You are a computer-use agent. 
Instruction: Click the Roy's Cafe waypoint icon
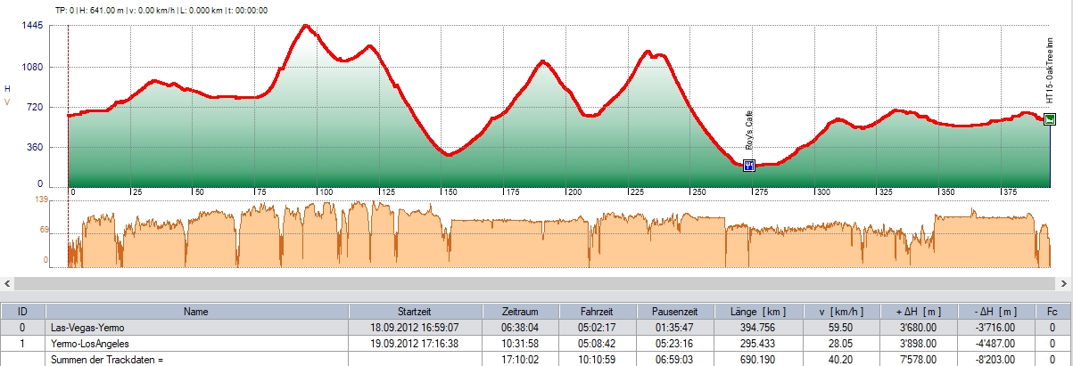748,165
